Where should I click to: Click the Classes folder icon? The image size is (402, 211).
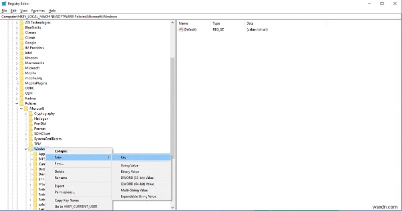click(22, 33)
